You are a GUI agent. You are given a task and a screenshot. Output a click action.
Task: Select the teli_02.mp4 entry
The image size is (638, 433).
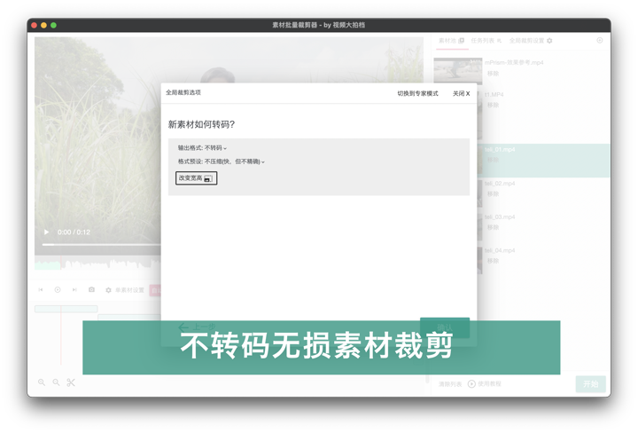[499, 184]
